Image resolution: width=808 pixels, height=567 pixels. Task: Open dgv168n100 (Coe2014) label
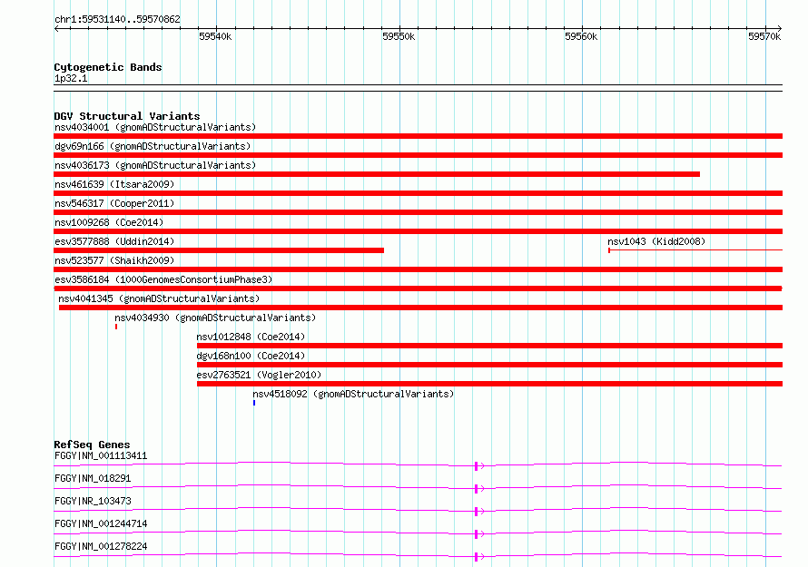pos(251,356)
